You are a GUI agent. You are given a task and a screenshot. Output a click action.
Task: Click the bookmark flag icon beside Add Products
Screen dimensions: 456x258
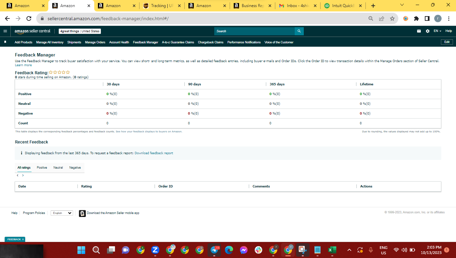point(5,42)
